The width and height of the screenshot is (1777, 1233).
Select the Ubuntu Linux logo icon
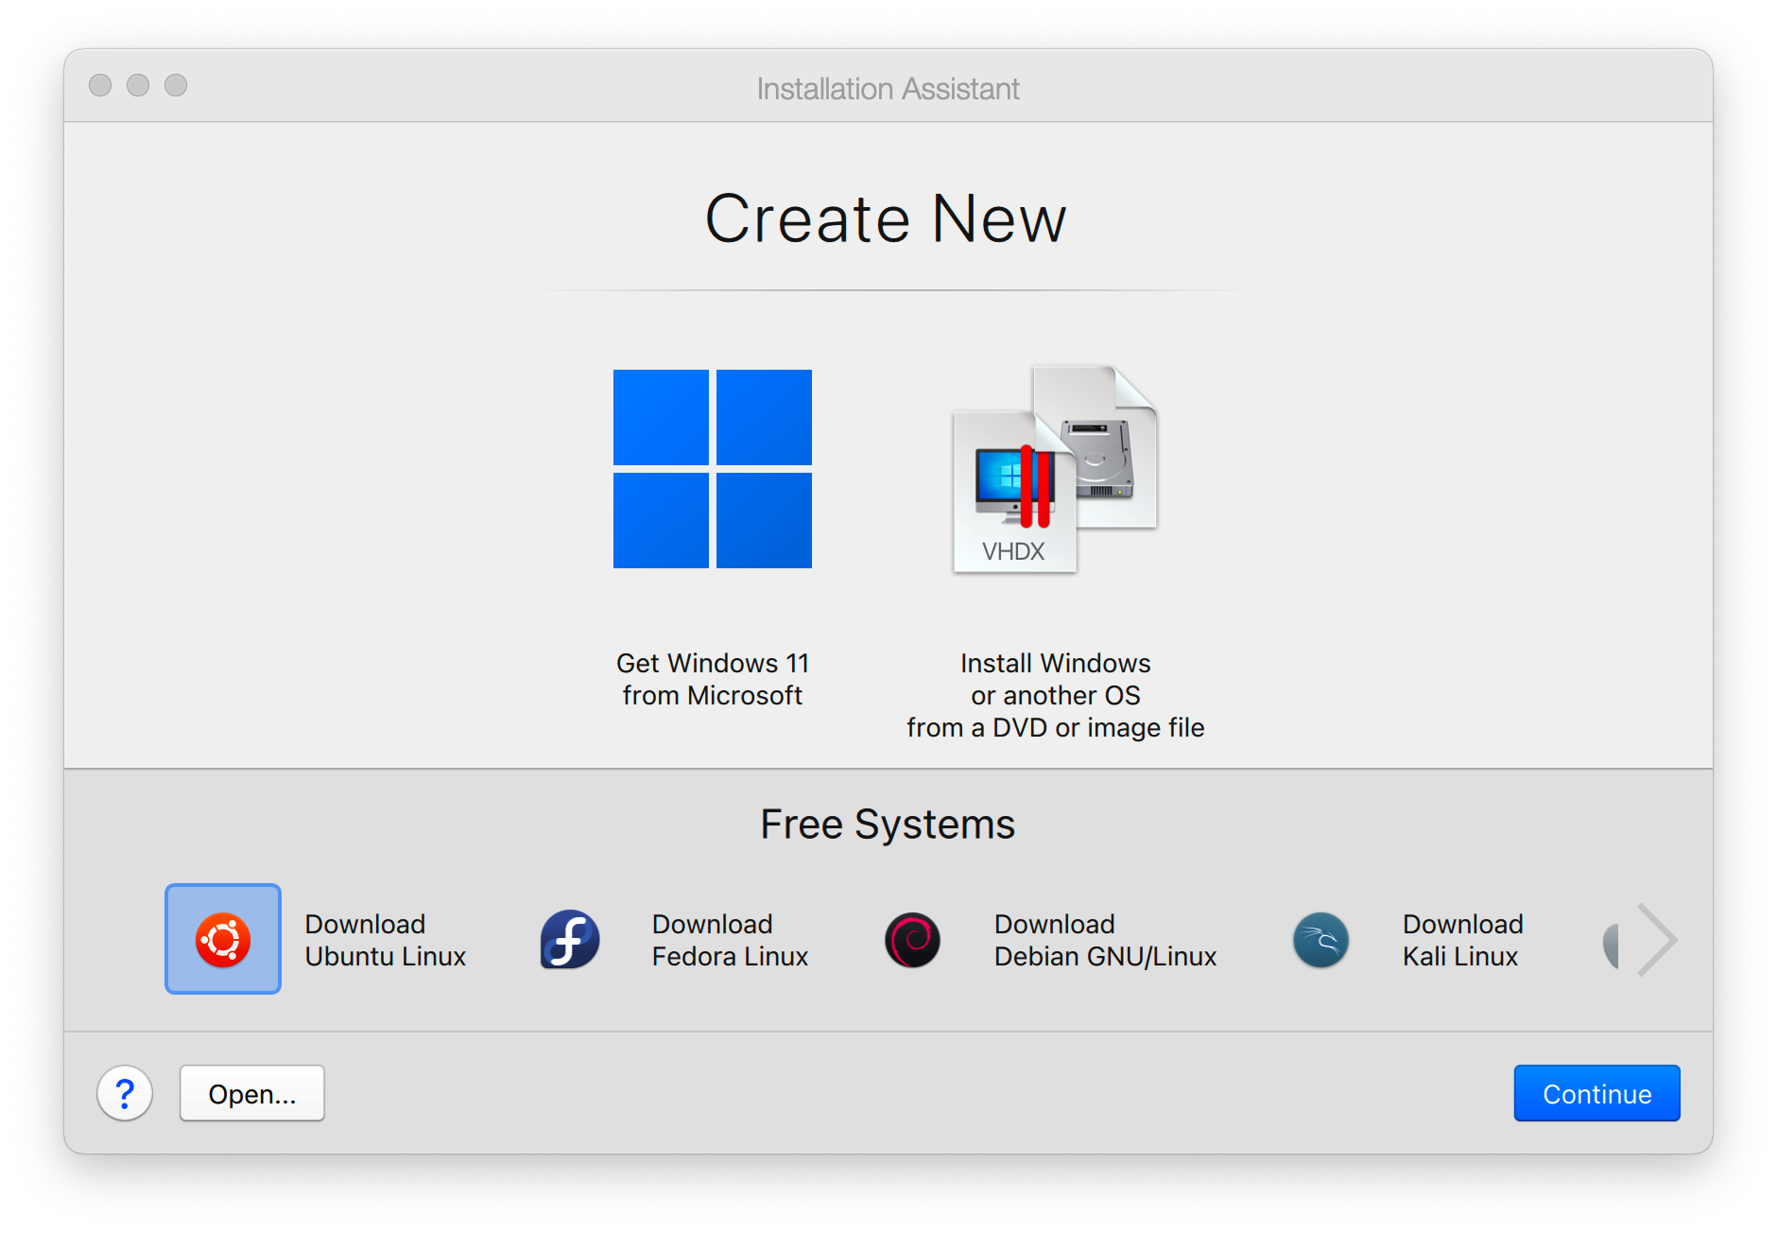click(223, 938)
